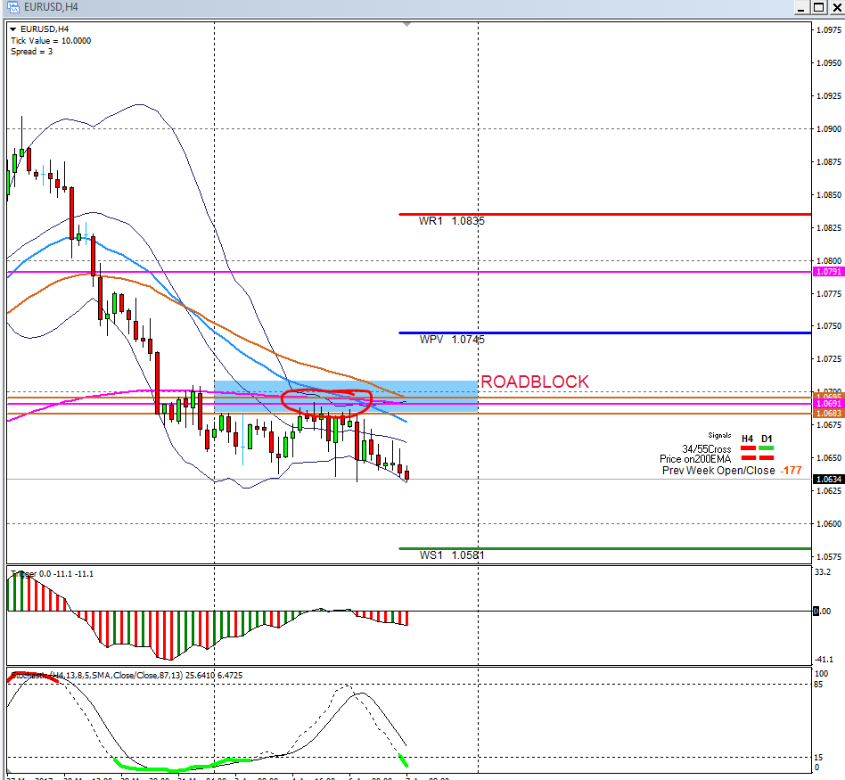This screenshot has width=845, height=780.
Task: Click the WS1 1.0581 label
Action: coord(452,555)
